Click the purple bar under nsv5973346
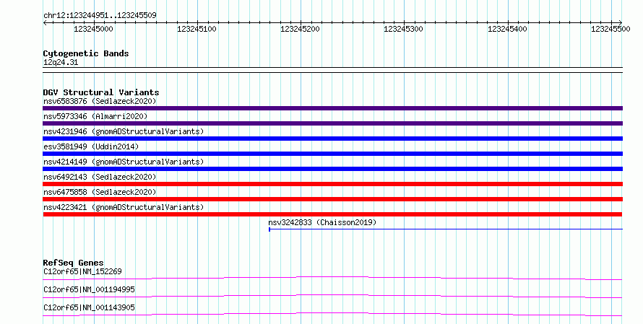This screenshot has width=643, height=324. pyautogui.click(x=332, y=123)
